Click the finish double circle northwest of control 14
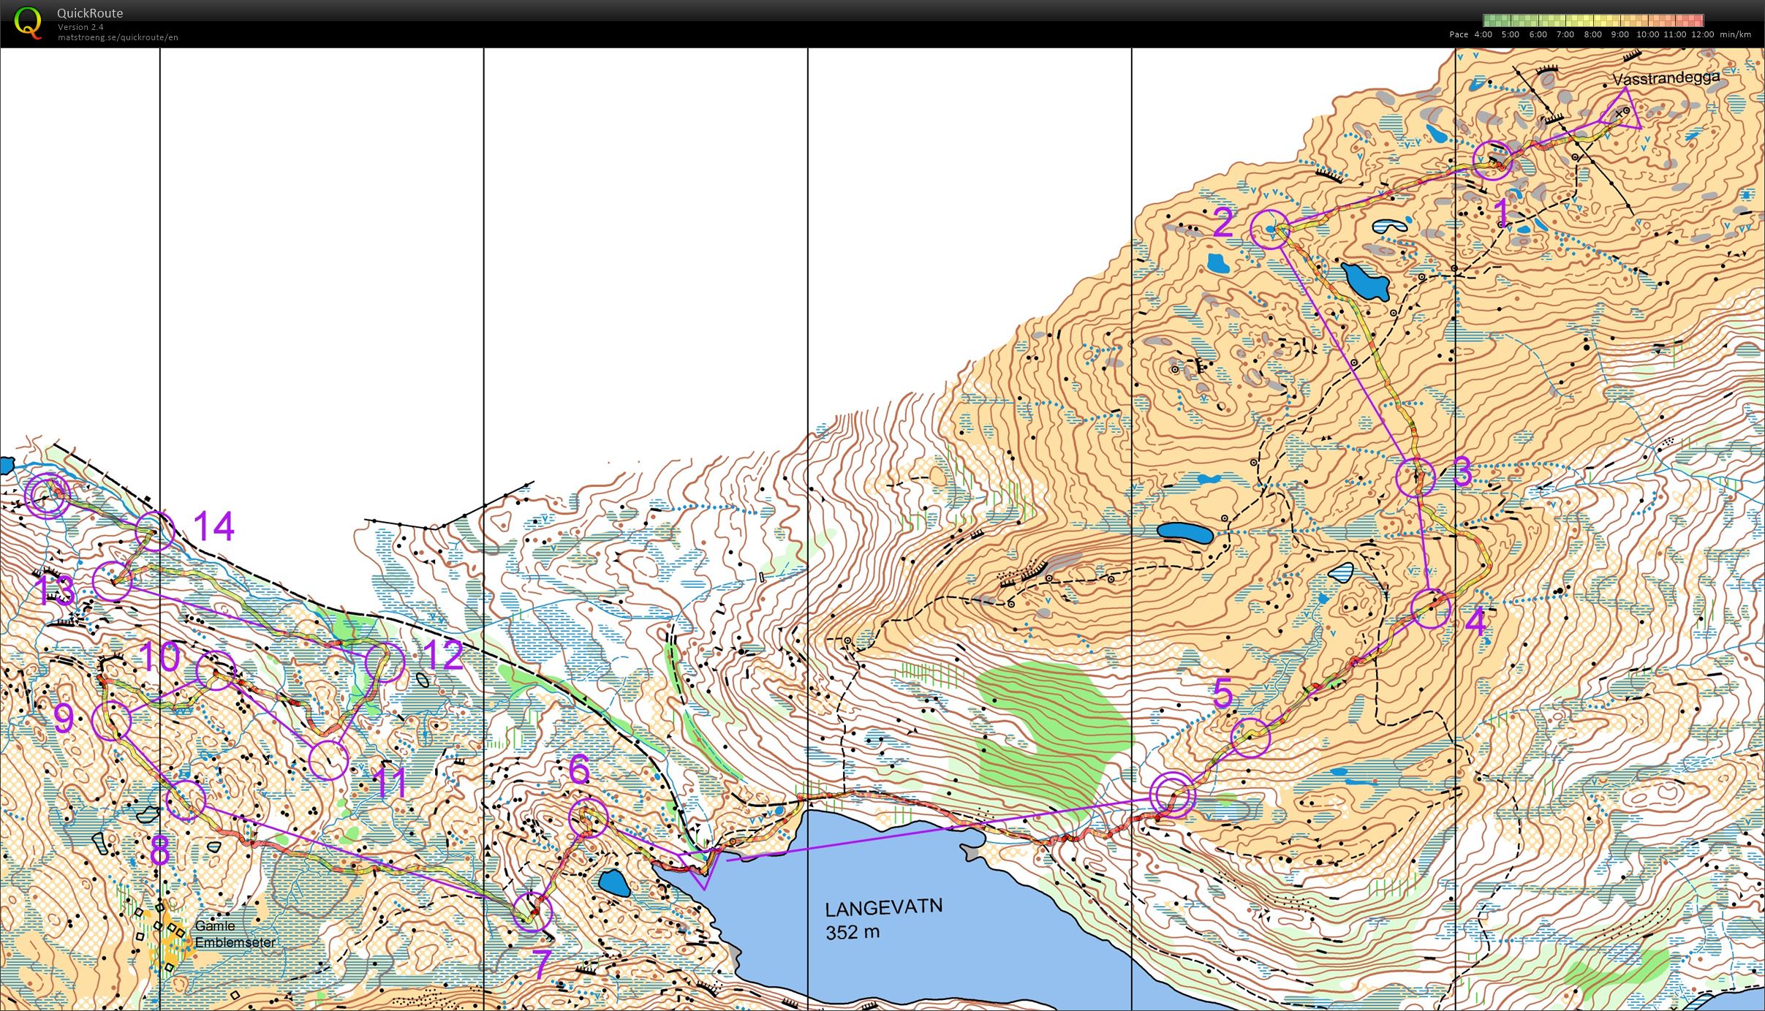The width and height of the screenshot is (1765, 1011). [x=48, y=496]
